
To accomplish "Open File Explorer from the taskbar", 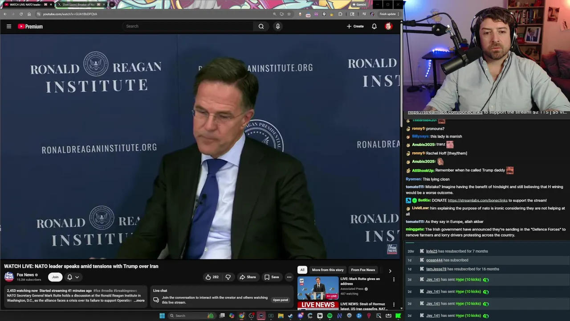I will [x=281, y=316].
